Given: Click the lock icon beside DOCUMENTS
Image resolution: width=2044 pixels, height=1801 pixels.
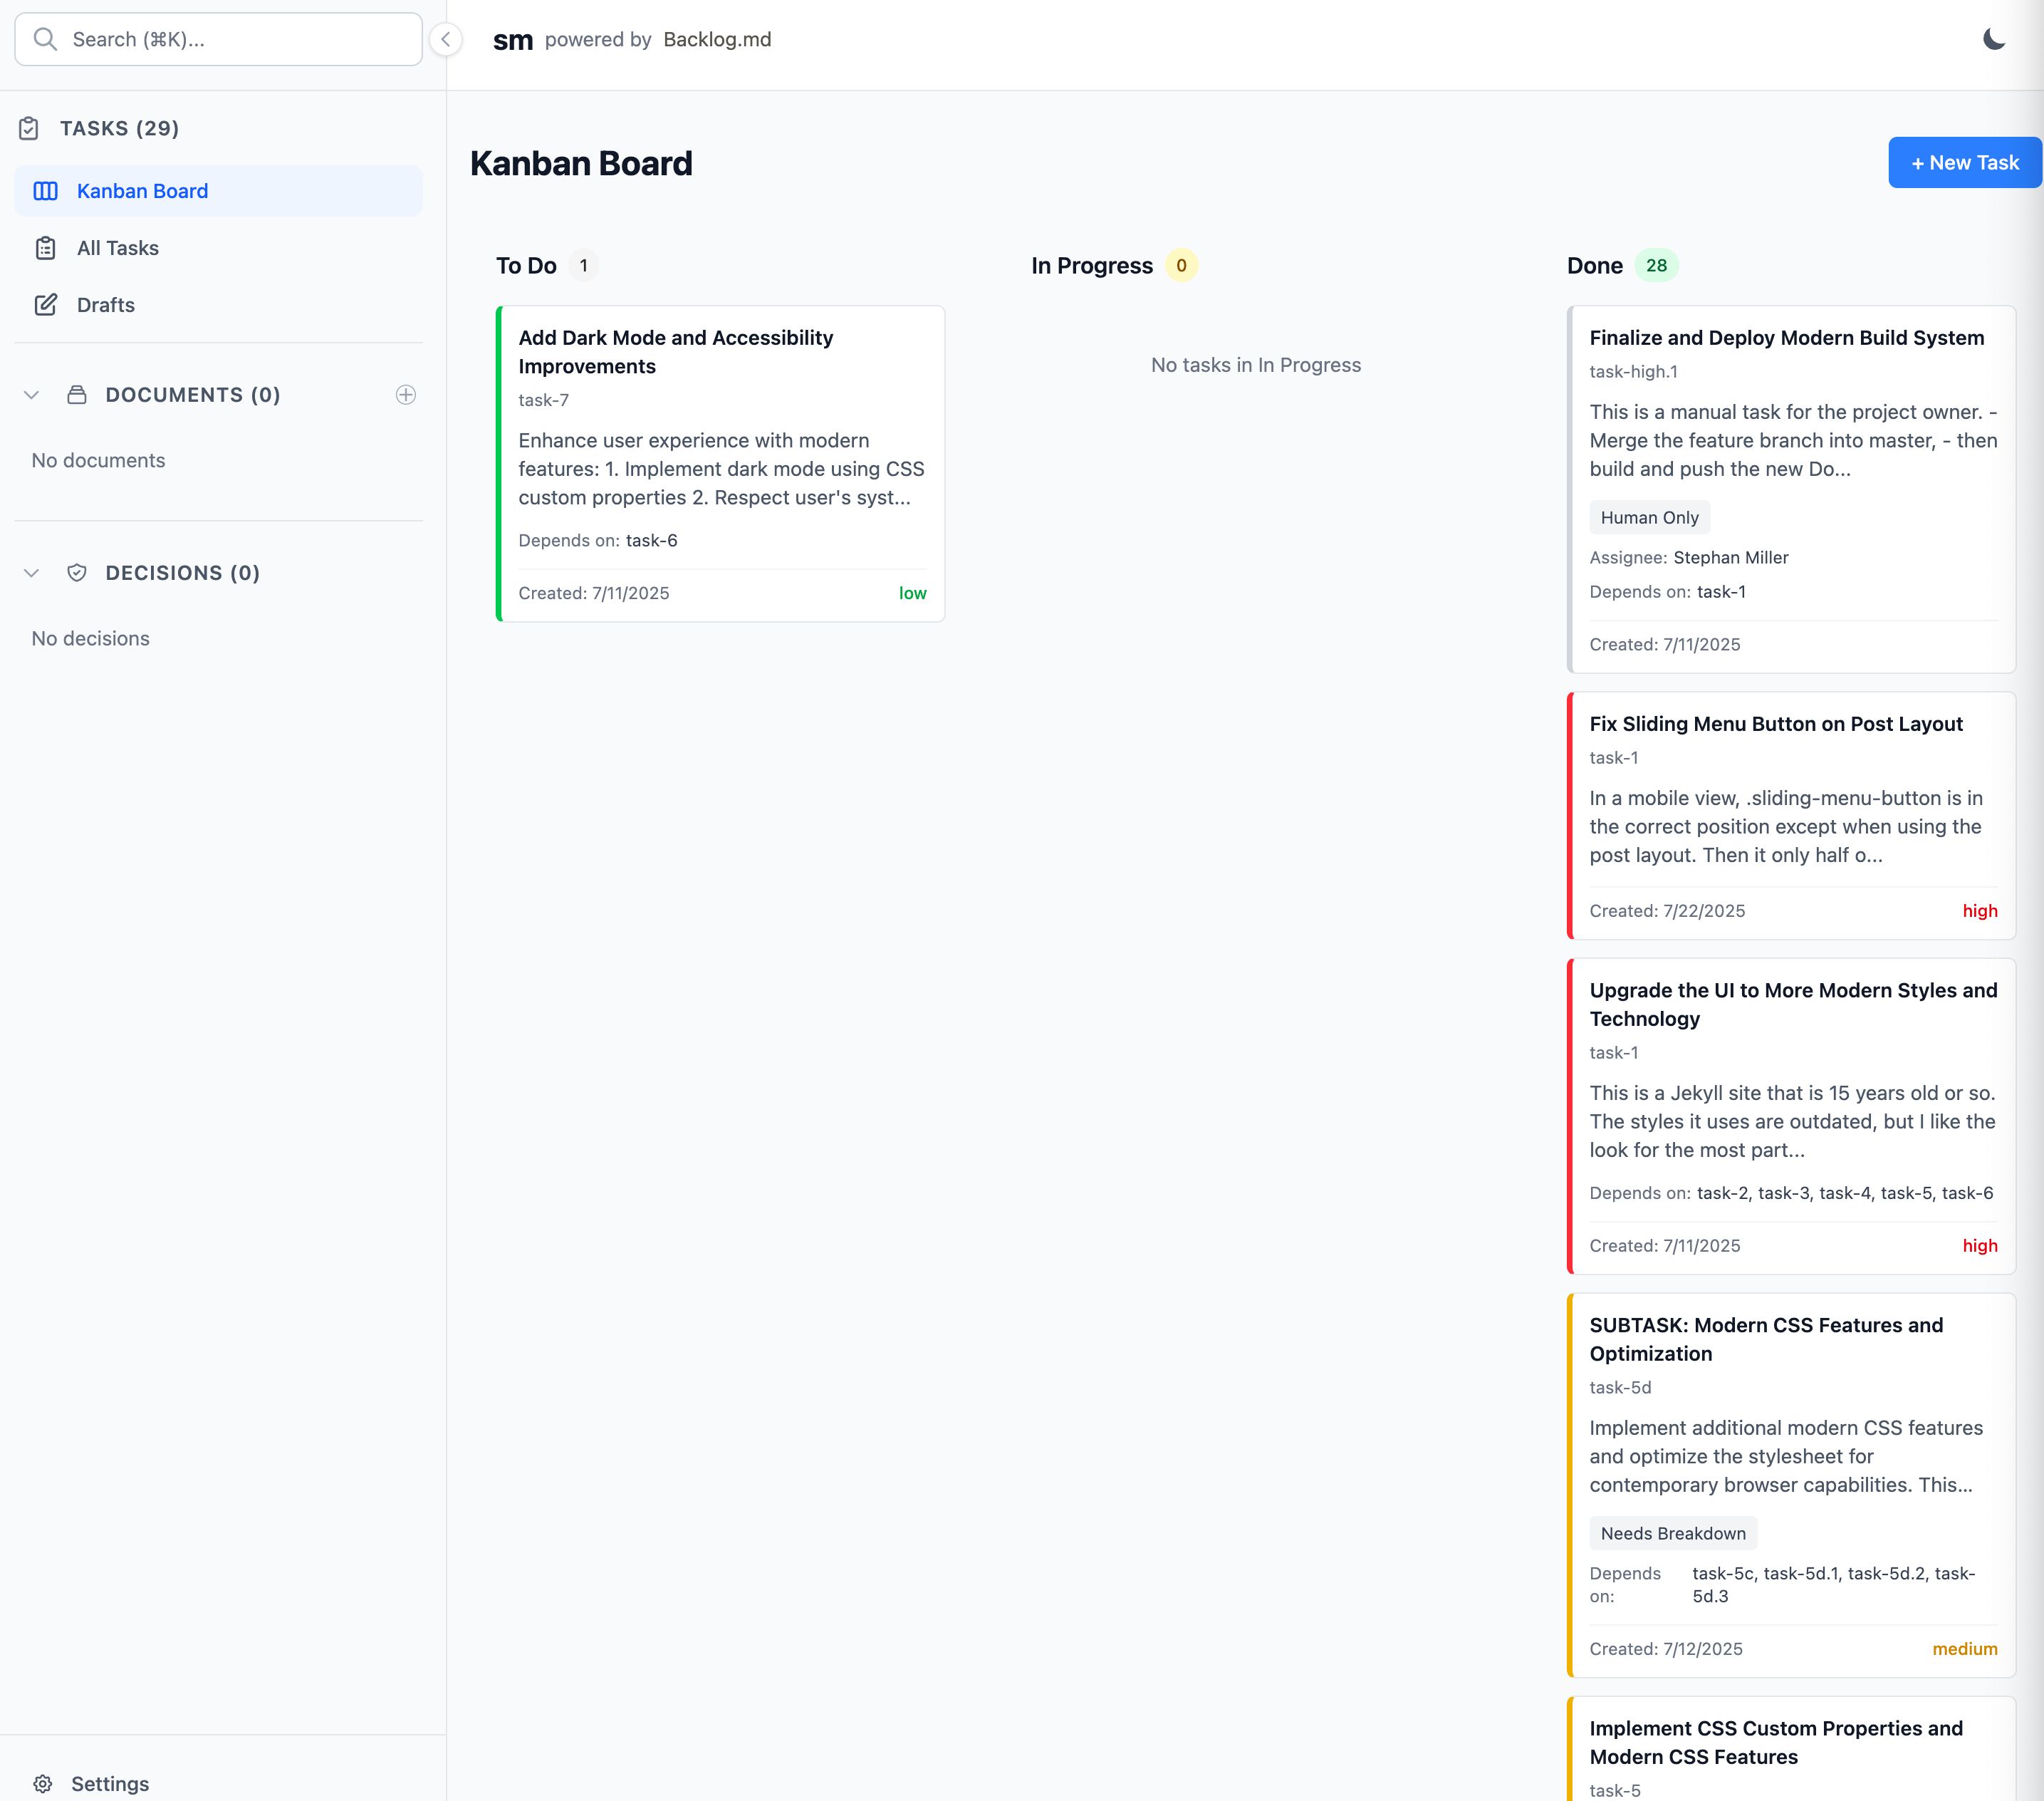Looking at the screenshot, I should [x=77, y=394].
